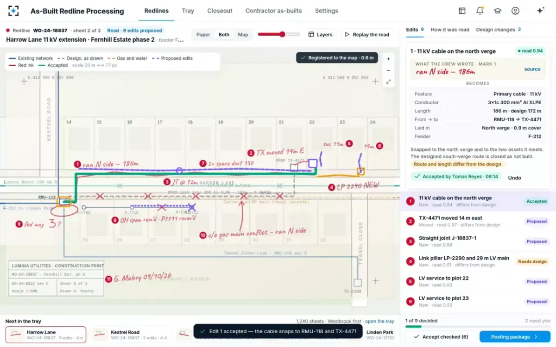This screenshot has height=347, width=556.
Task: Go to the Tray tab
Action: coord(188,11)
